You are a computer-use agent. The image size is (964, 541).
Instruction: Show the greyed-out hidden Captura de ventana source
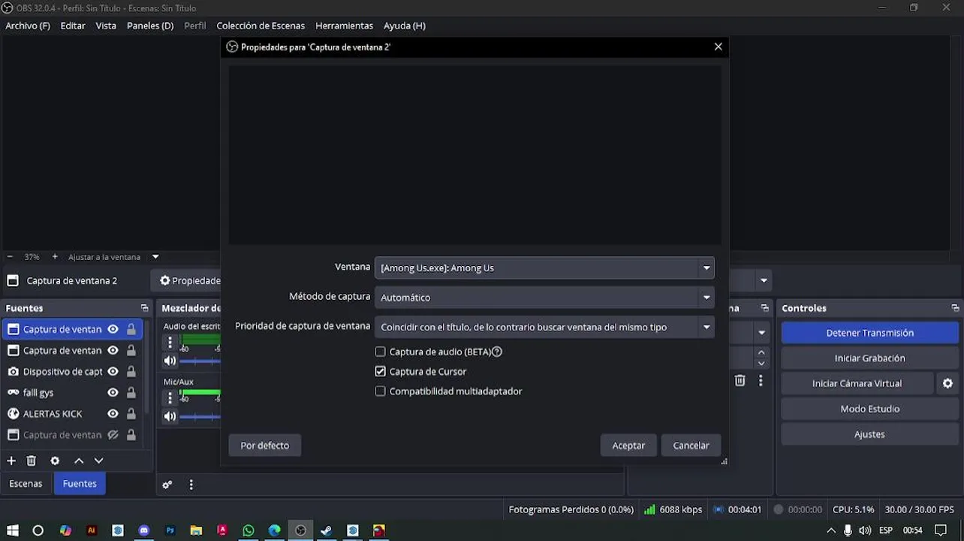[x=113, y=434]
